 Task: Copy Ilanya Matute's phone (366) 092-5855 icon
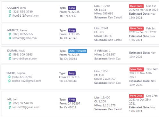(10, 34)
